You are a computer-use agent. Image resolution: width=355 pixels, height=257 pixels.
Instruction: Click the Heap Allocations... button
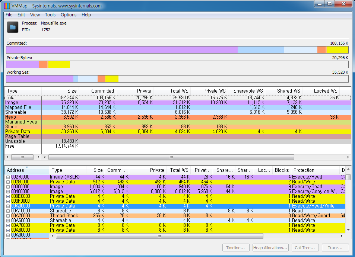[x=270, y=247]
